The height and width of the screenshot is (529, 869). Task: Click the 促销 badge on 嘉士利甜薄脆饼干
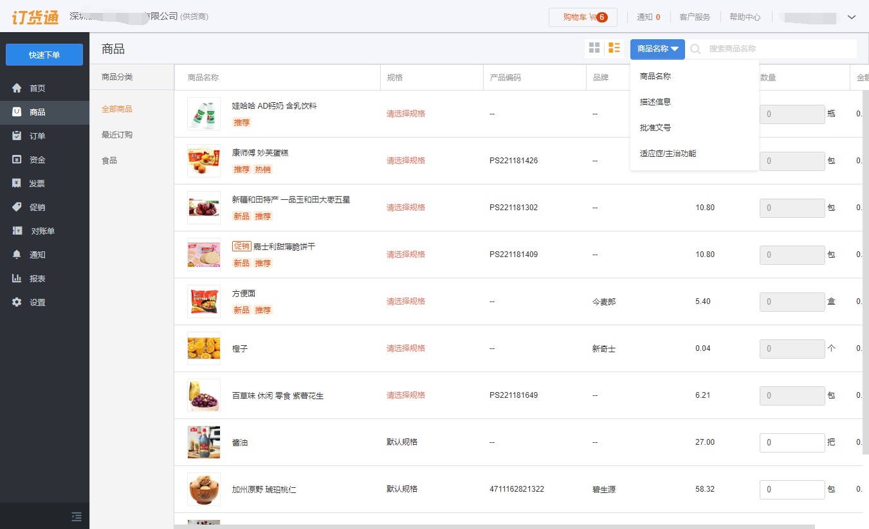tap(242, 246)
